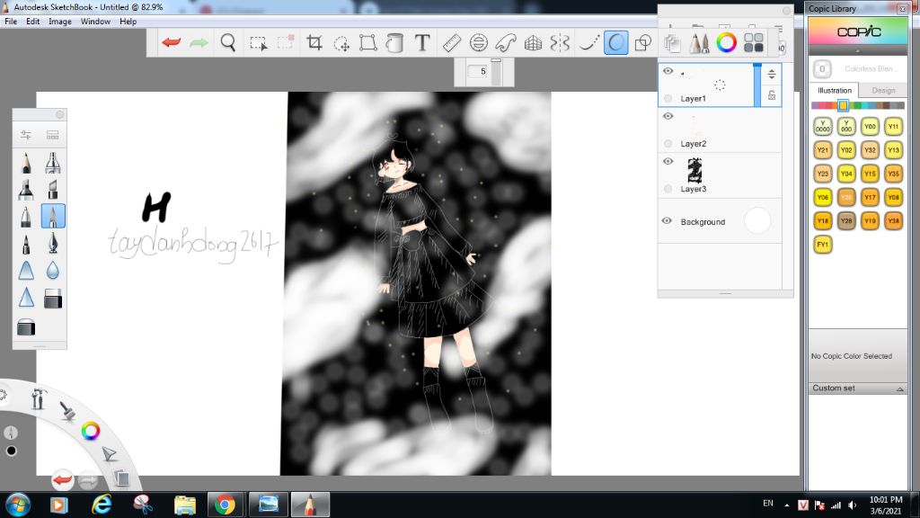
Task: Select the Hard Eraser in palette
Action: click(x=53, y=298)
